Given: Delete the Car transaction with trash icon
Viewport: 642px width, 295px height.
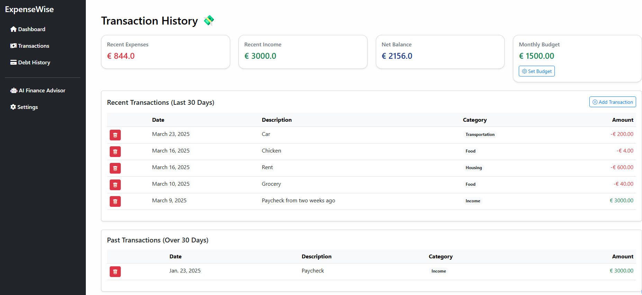Looking at the screenshot, I should (115, 135).
